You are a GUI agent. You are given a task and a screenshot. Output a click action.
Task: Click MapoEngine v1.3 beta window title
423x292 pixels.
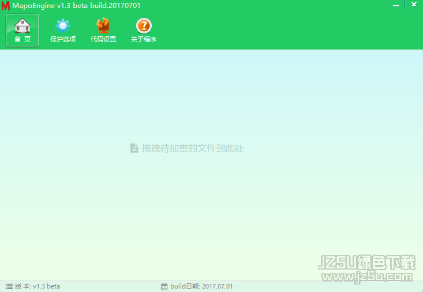coord(76,6)
